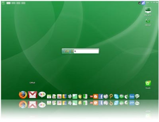The image size is (159, 122).
Task: Launch Skype from the dock
Action: (x=116, y=96)
